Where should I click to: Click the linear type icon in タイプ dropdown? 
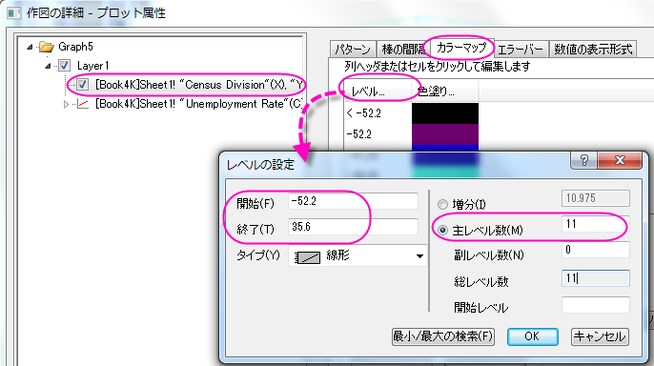point(307,257)
